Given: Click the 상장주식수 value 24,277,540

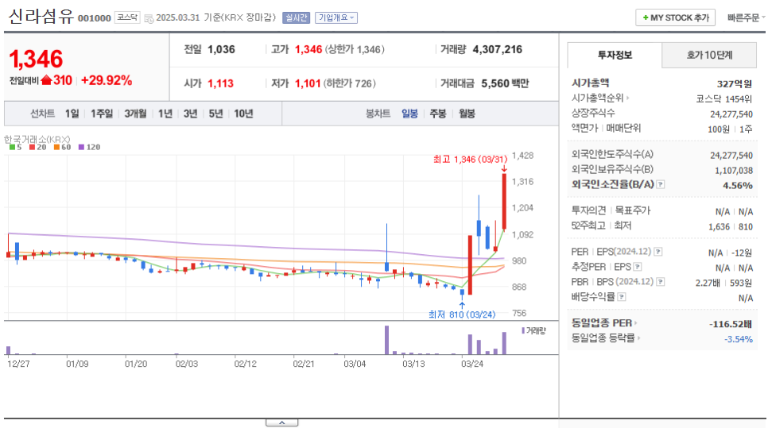Looking at the screenshot, I should click(731, 114).
